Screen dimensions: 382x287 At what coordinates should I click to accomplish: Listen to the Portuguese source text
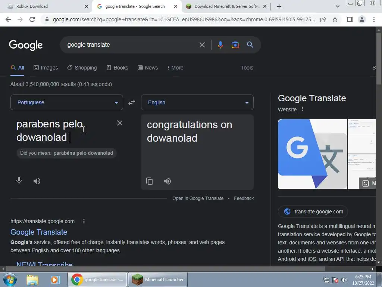coord(37,181)
